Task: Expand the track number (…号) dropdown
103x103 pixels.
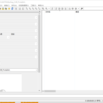Action: pyautogui.click(x=9, y=37)
